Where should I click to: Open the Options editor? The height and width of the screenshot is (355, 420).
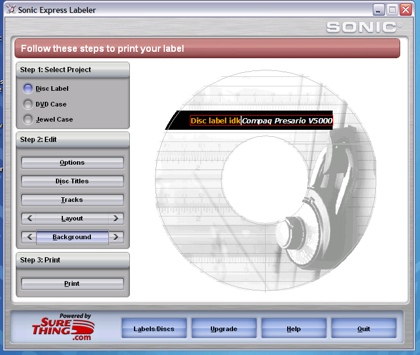pos(72,162)
